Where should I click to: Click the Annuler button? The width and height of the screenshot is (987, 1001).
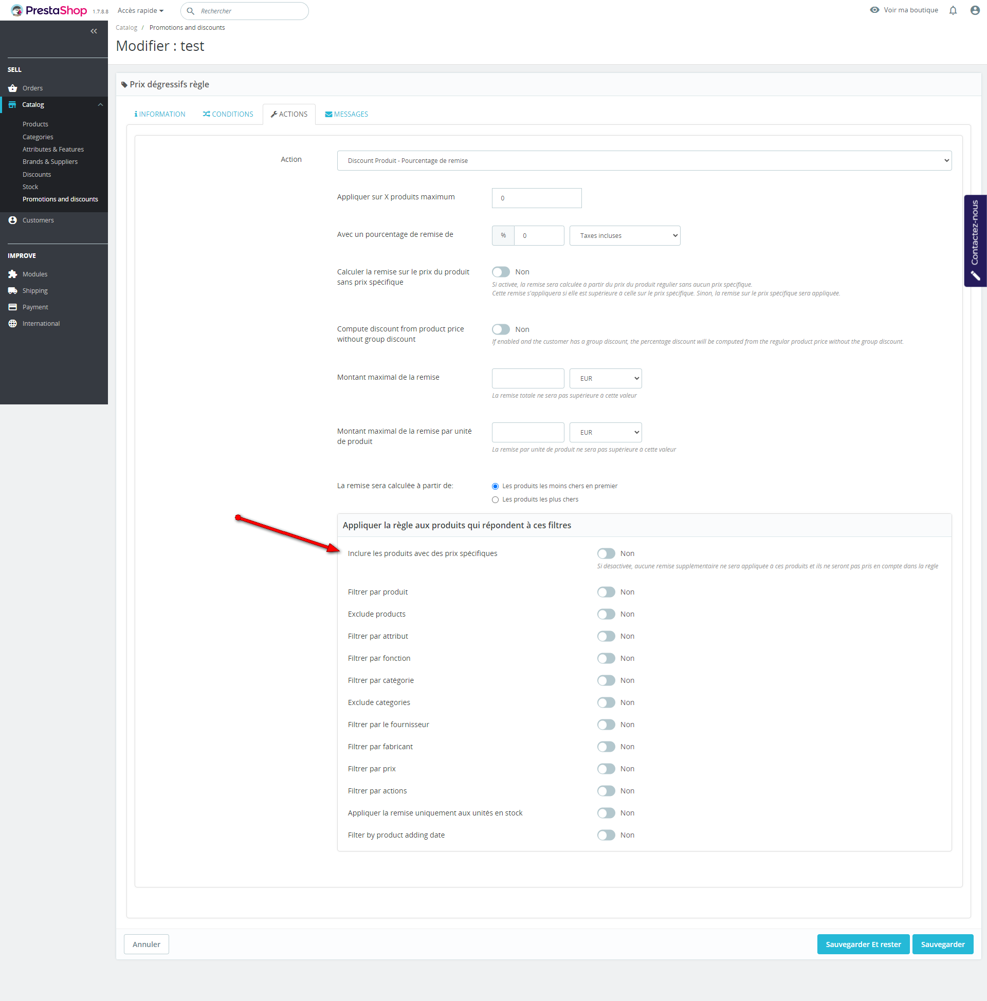tap(146, 944)
